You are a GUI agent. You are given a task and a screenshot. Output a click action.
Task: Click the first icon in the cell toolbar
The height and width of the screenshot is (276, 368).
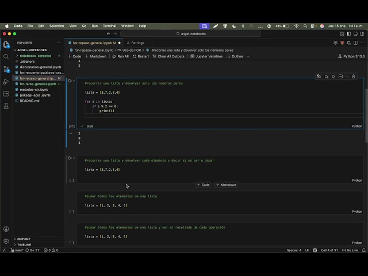coord(319,76)
